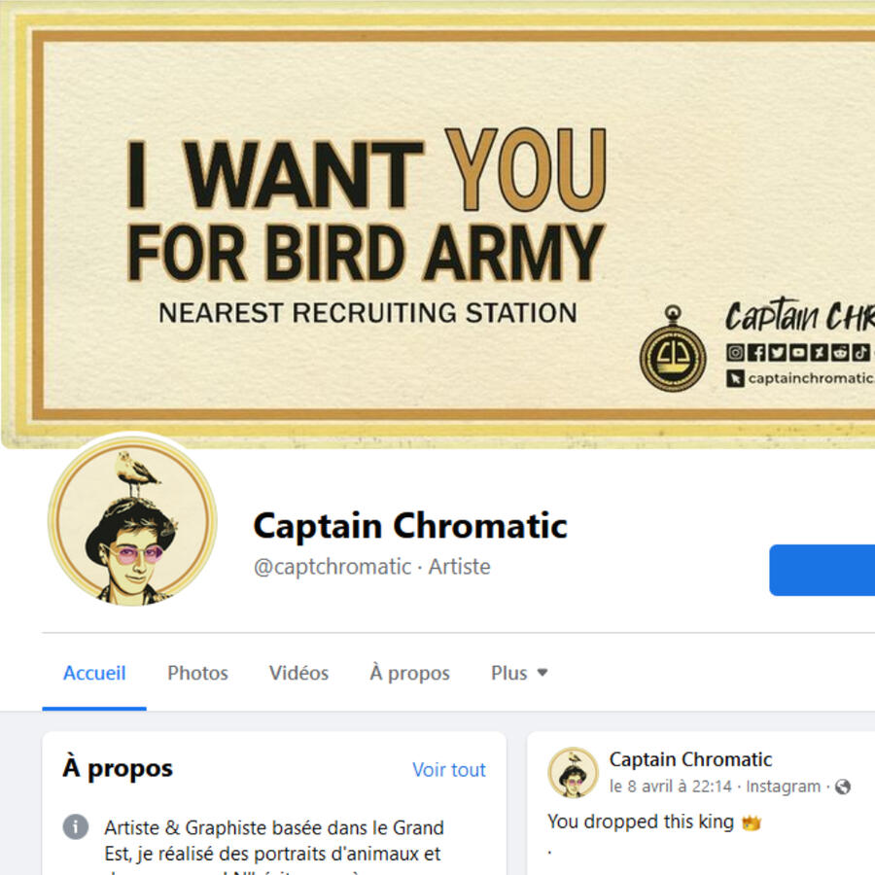Switch to the Photos tab
This screenshot has height=875, width=875.
click(x=197, y=673)
